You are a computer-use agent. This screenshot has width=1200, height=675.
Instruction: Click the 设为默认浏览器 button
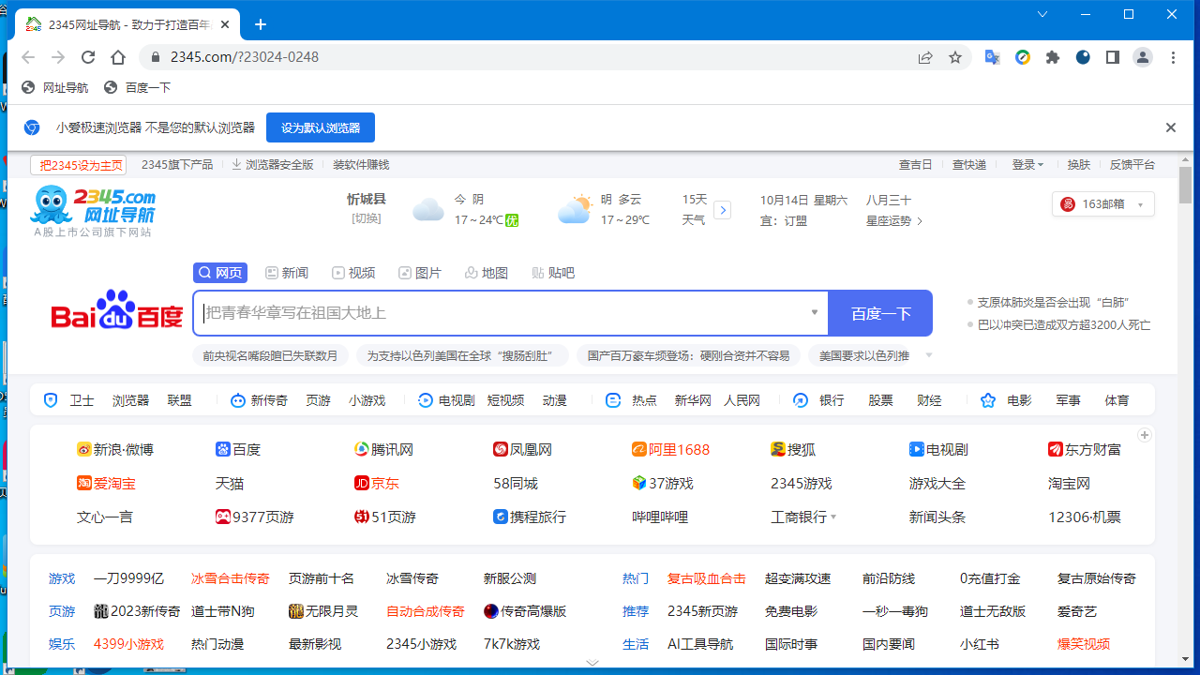coord(320,127)
